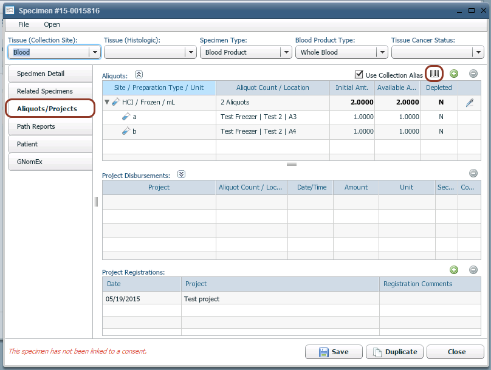Select aliquot a row
This screenshot has width=491, height=370.
pos(292,117)
